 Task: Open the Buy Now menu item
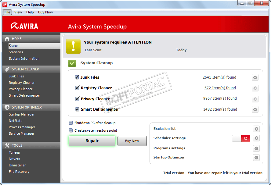pos(45,12)
